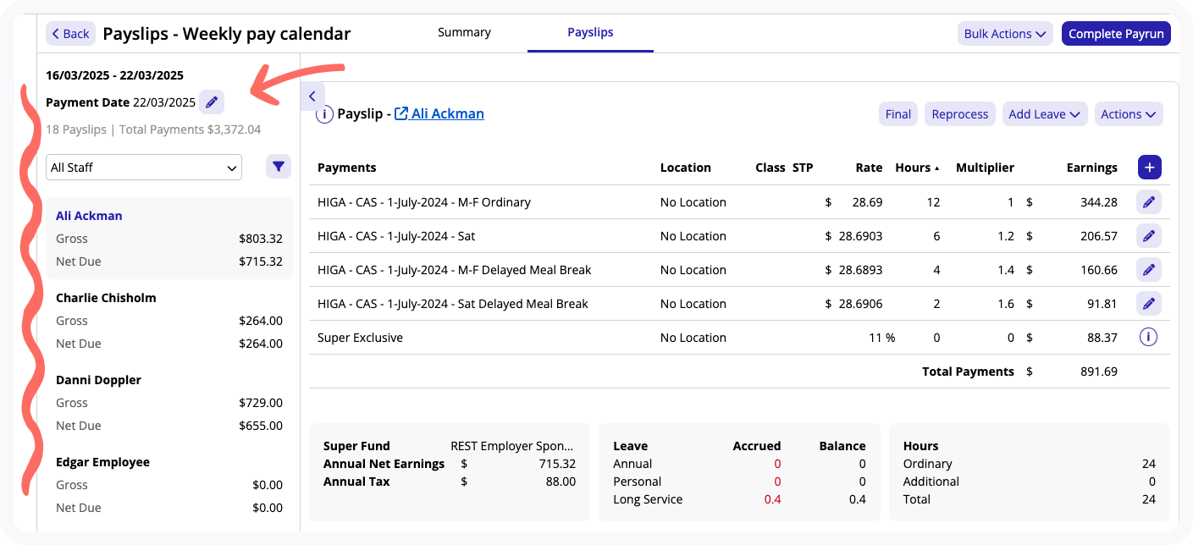Click the pay period dates 16/03/2025 - 22/03/2025

click(x=115, y=75)
